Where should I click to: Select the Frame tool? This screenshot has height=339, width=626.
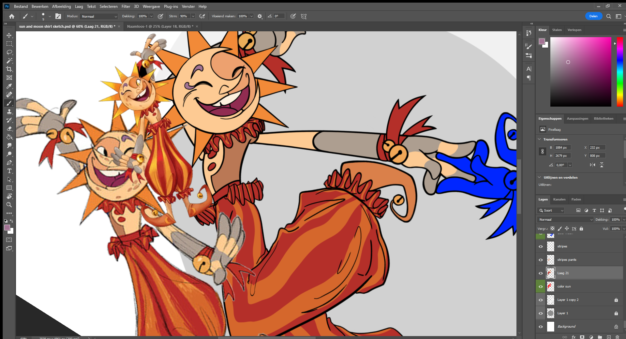(9, 78)
